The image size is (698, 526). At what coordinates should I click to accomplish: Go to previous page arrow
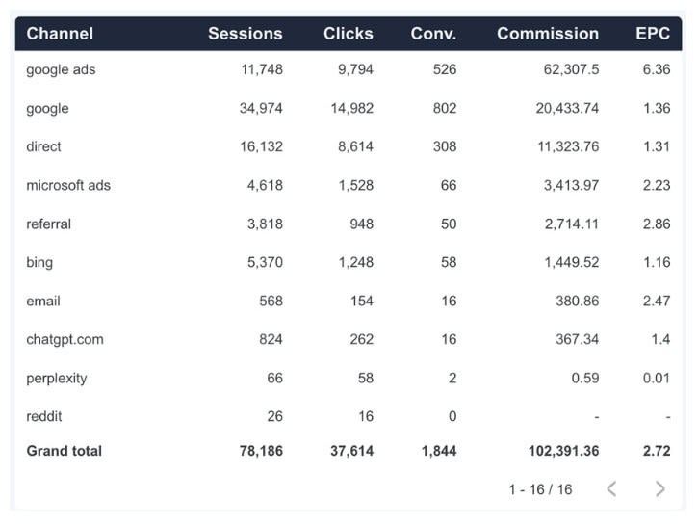pyautogui.click(x=611, y=489)
